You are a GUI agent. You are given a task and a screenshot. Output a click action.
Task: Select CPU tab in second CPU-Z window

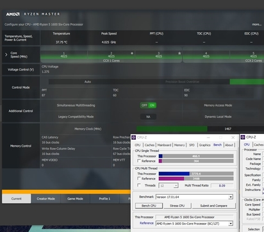pyautogui.click(x=247, y=145)
